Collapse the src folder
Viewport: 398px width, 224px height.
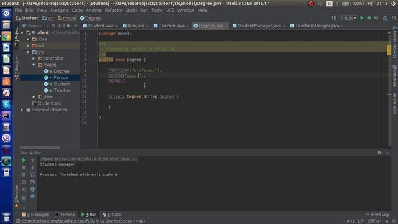click(x=28, y=52)
